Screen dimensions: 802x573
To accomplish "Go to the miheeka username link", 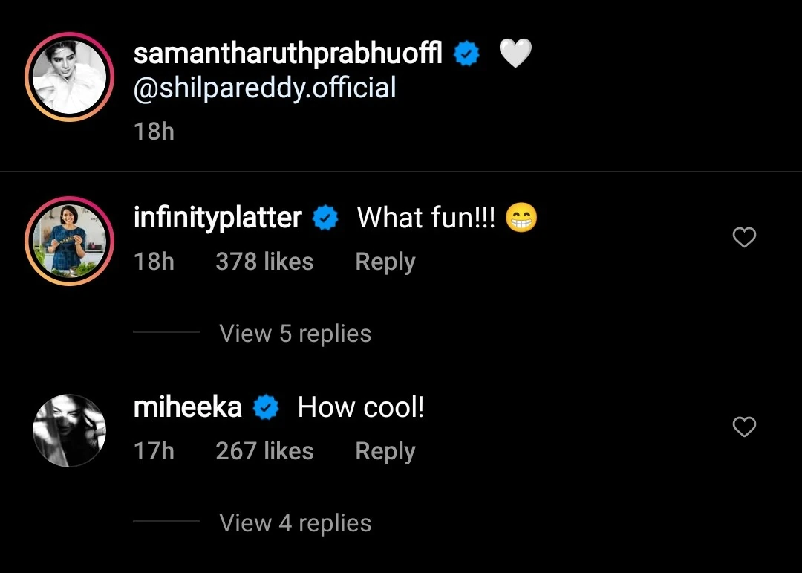I will [x=188, y=408].
